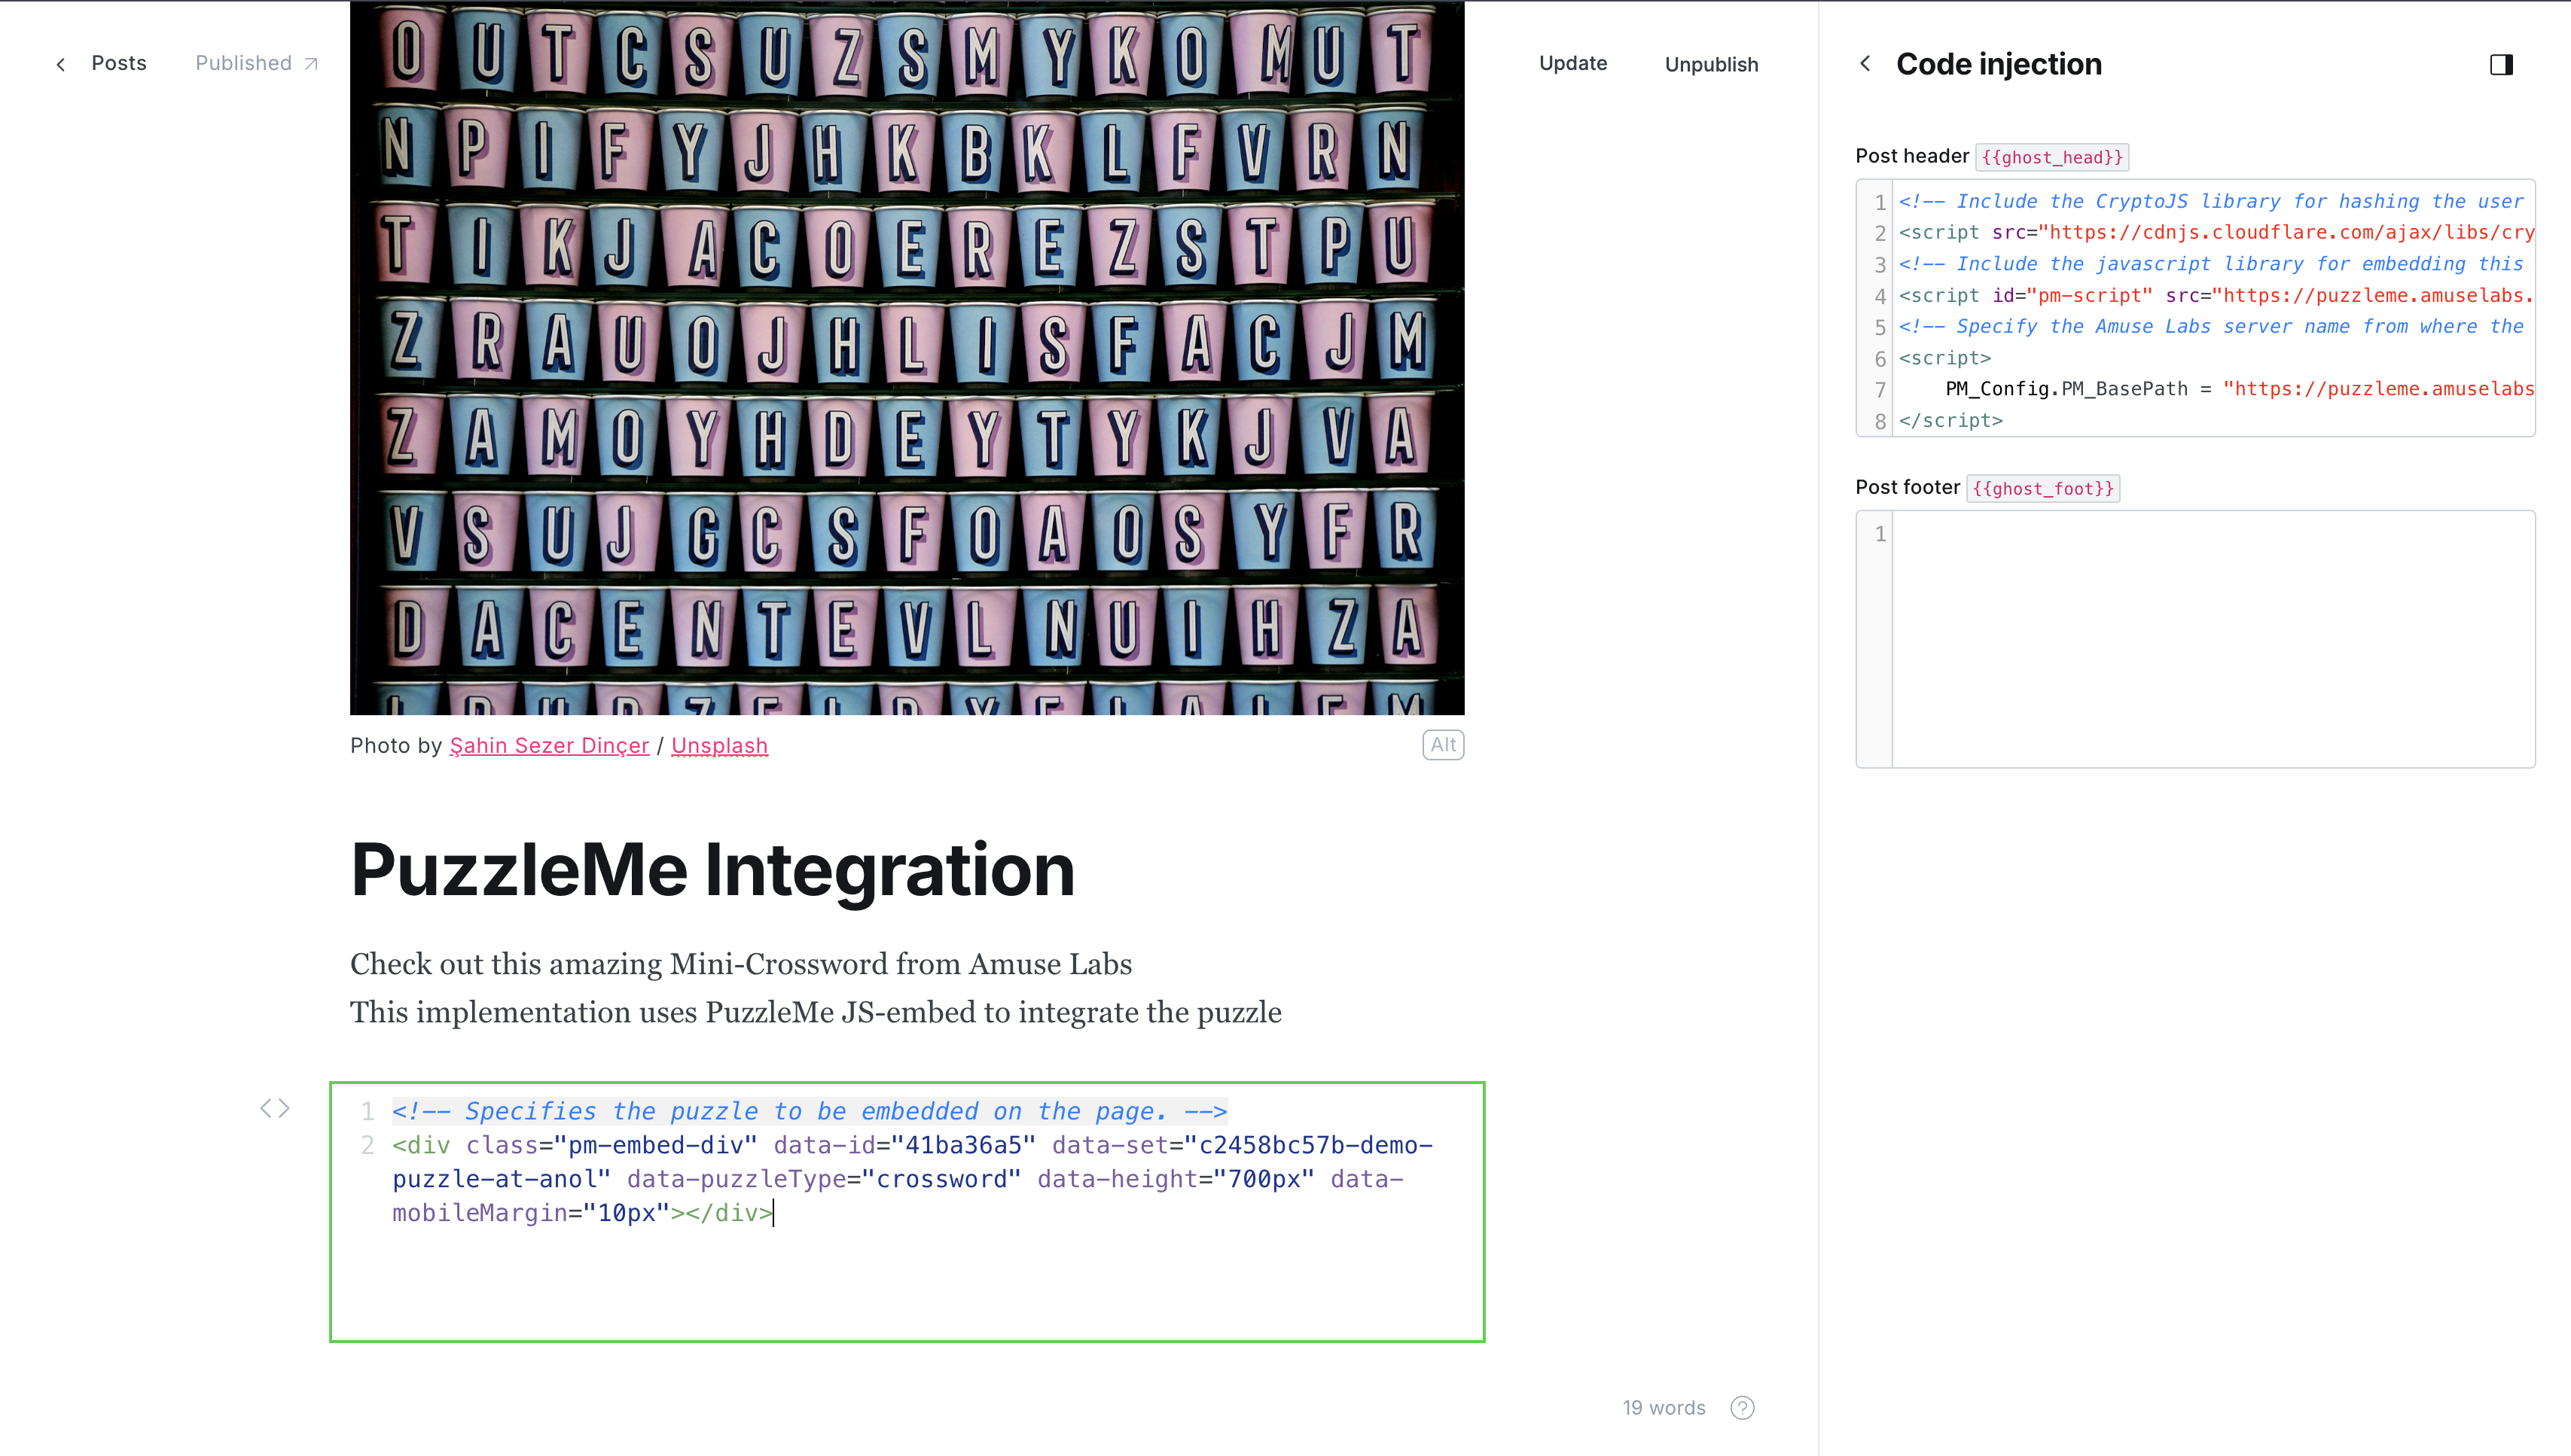Open the help question mark icon
The image size is (2571, 1456).
(x=1742, y=1407)
